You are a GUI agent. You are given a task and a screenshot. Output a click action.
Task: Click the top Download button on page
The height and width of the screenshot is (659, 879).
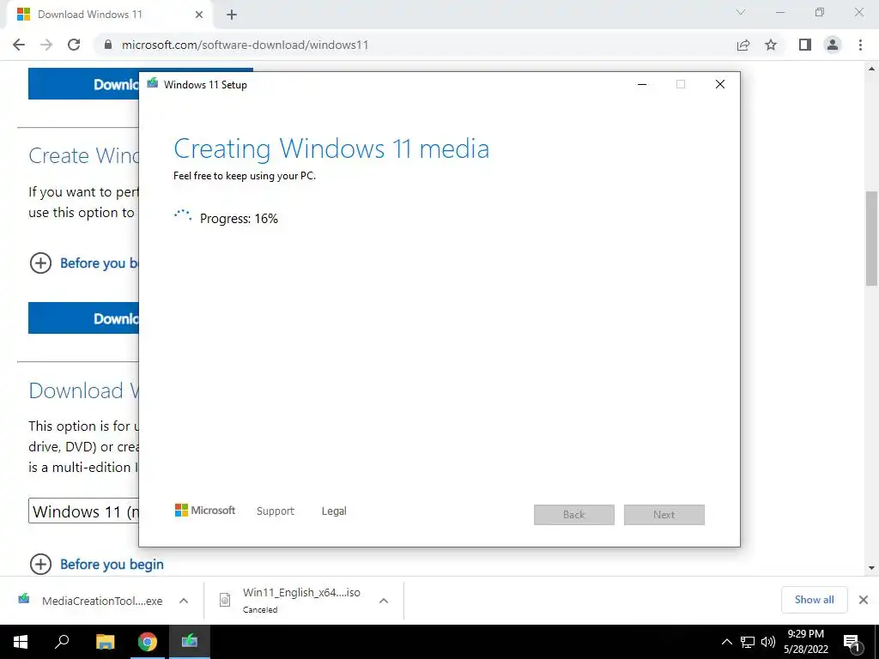tap(83, 84)
